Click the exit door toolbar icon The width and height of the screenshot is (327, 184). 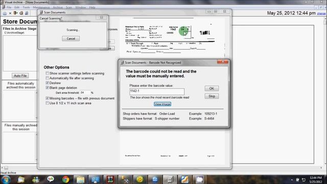coord(15,13)
